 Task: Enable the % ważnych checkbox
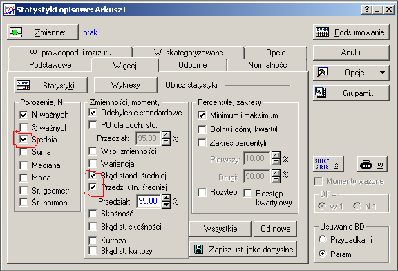pyautogui.click(x=23, y=127)
